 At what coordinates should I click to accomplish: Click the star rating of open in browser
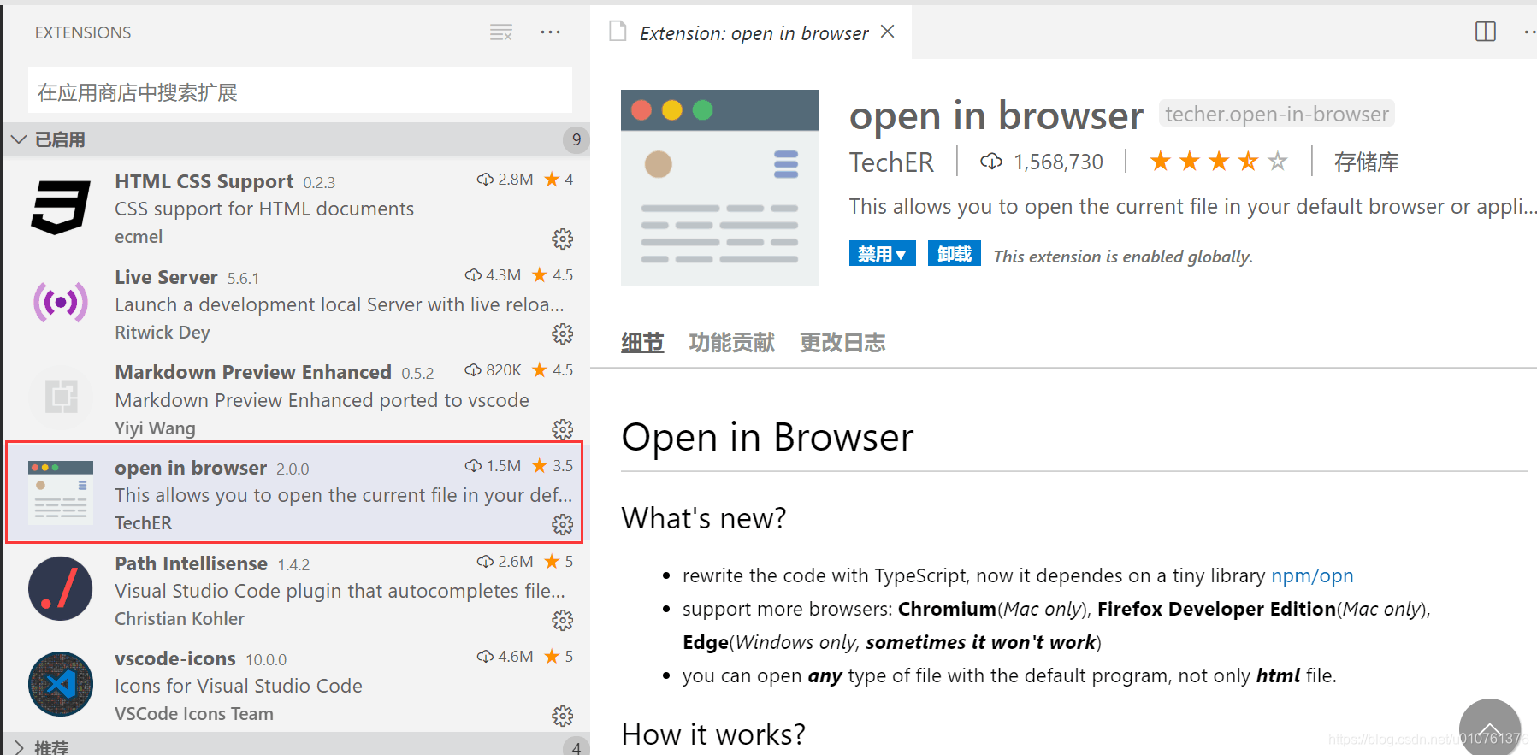click(x=1218, y=161)
